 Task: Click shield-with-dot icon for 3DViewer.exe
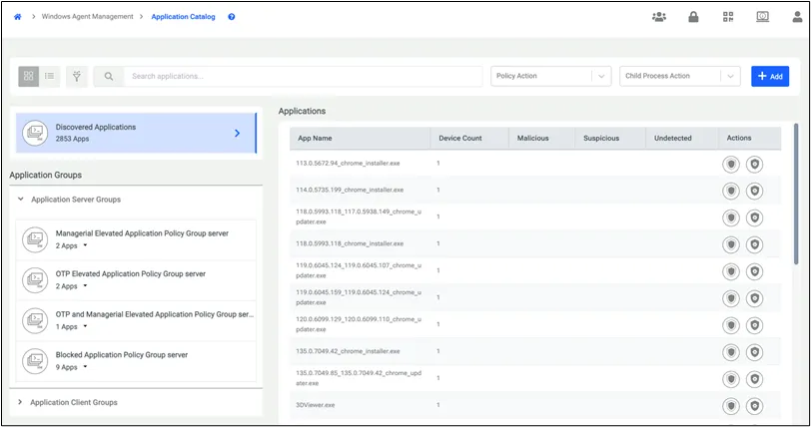point(755,406)
